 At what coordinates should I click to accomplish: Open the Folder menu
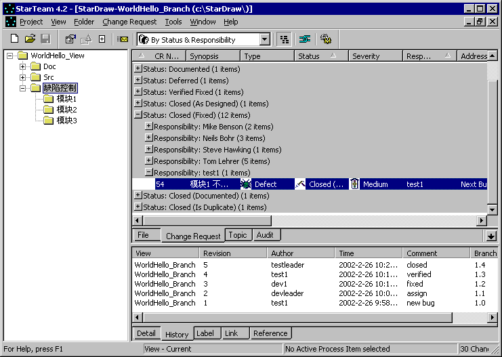click(x=84, y=22)
